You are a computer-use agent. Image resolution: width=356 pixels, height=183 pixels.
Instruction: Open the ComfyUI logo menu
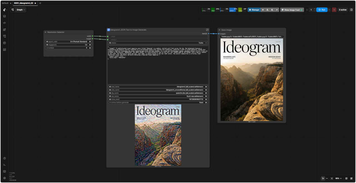click(5, 10)
